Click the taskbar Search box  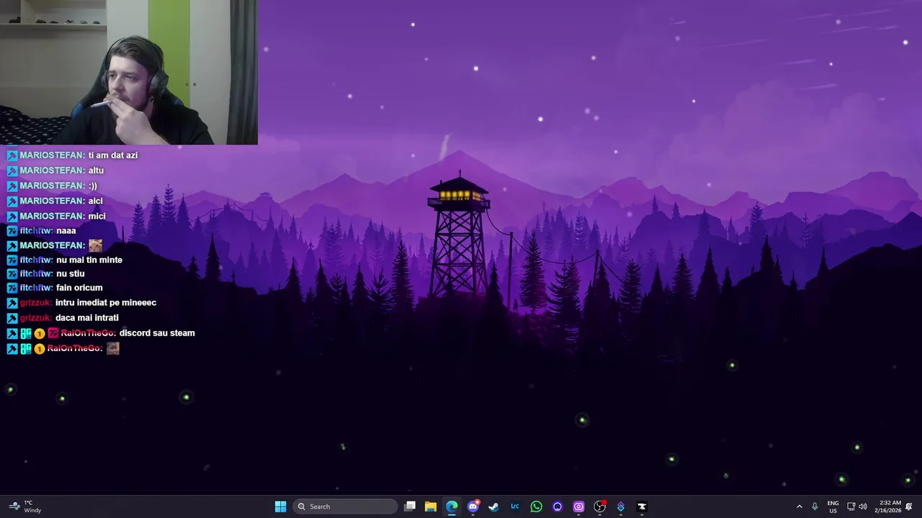pyautogui.click(x=346, y=506)
